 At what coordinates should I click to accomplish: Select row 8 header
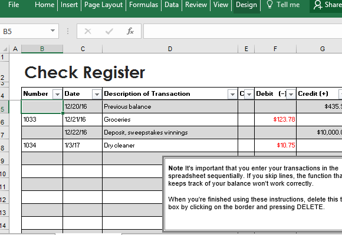tap(4, 146)
